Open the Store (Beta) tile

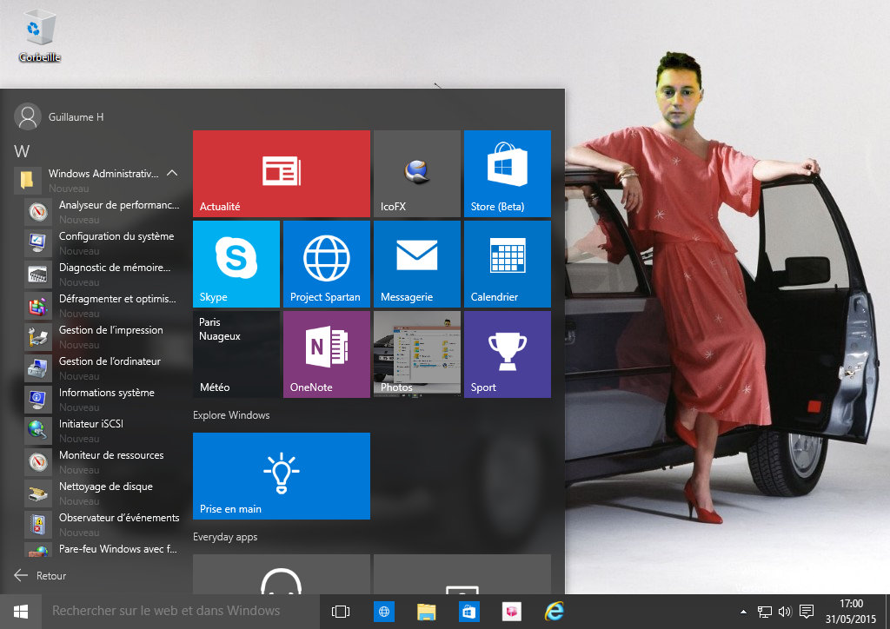507,174
